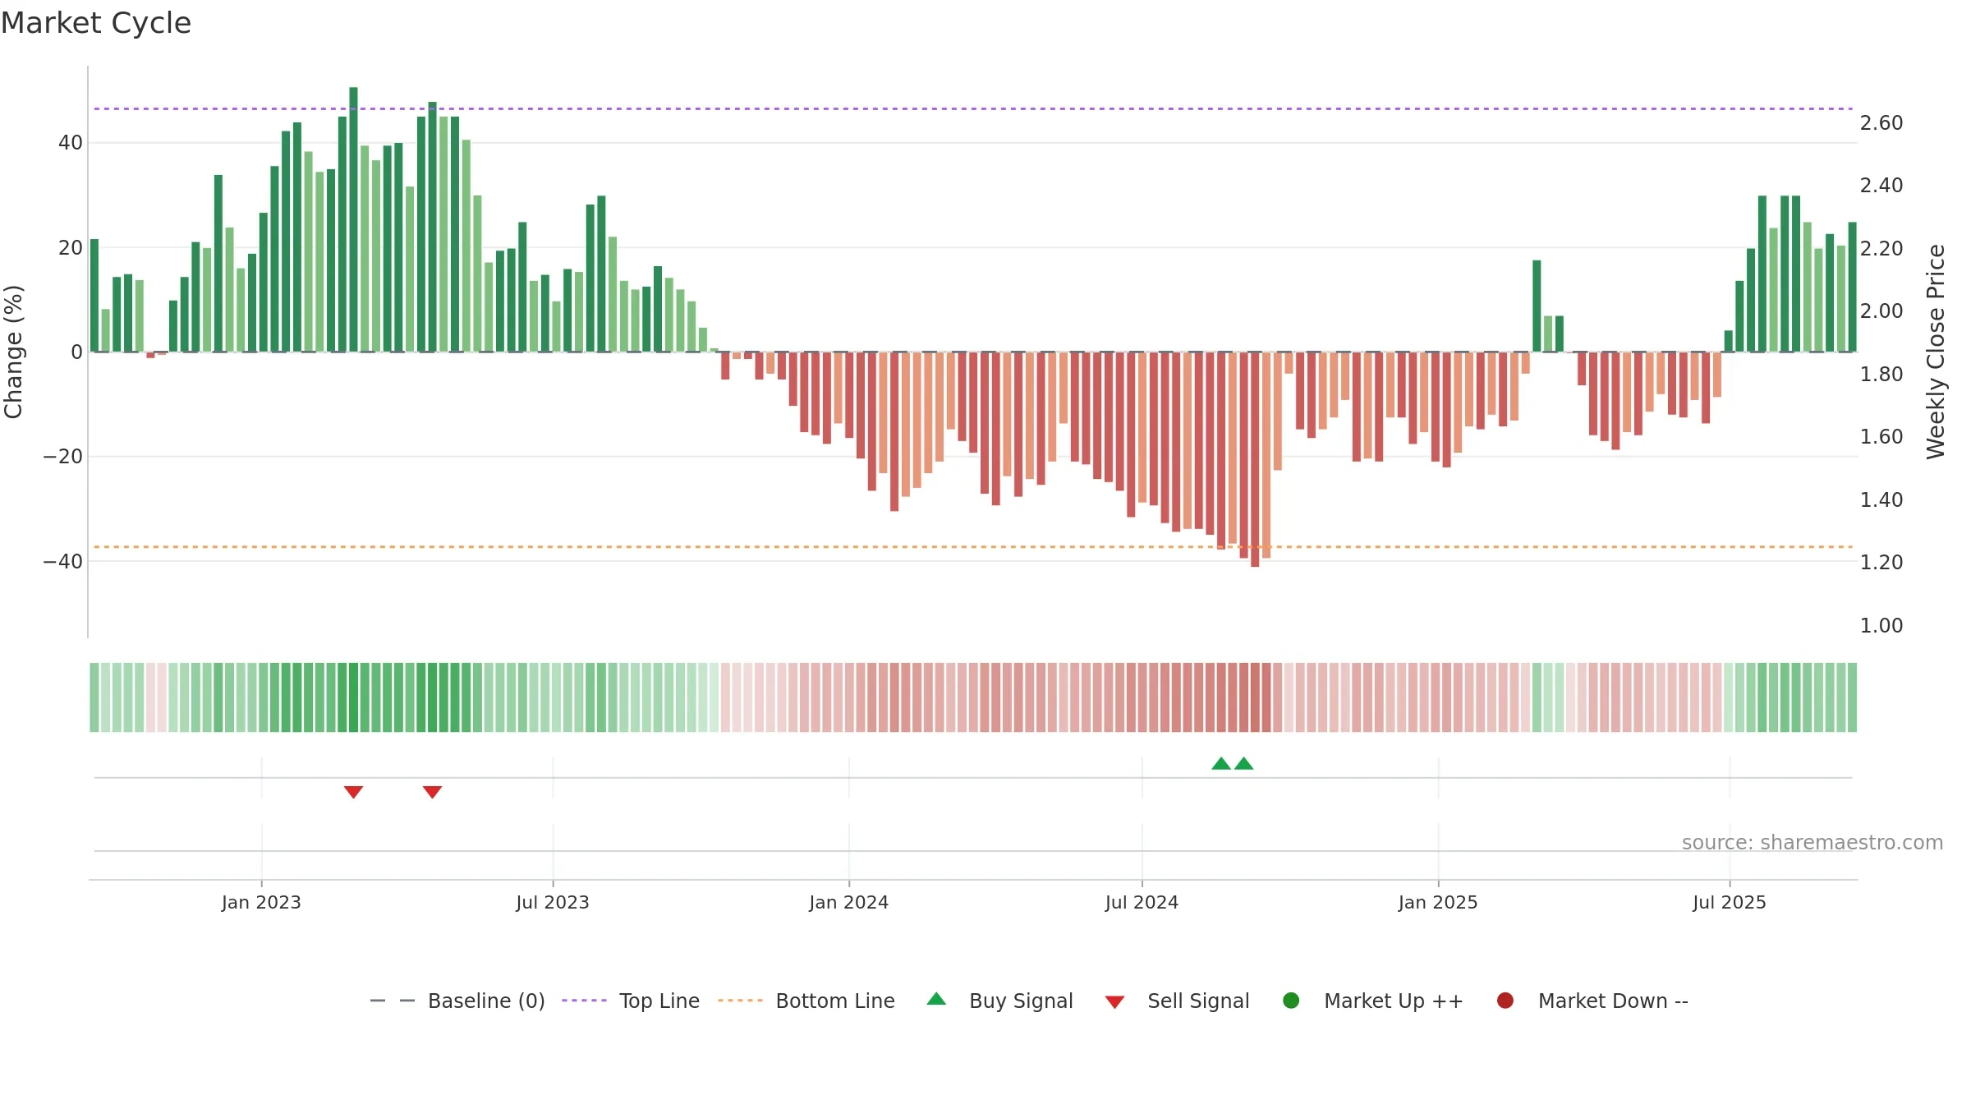
Task: Click the −20 change axis value
Action: [x=63, y=457]
